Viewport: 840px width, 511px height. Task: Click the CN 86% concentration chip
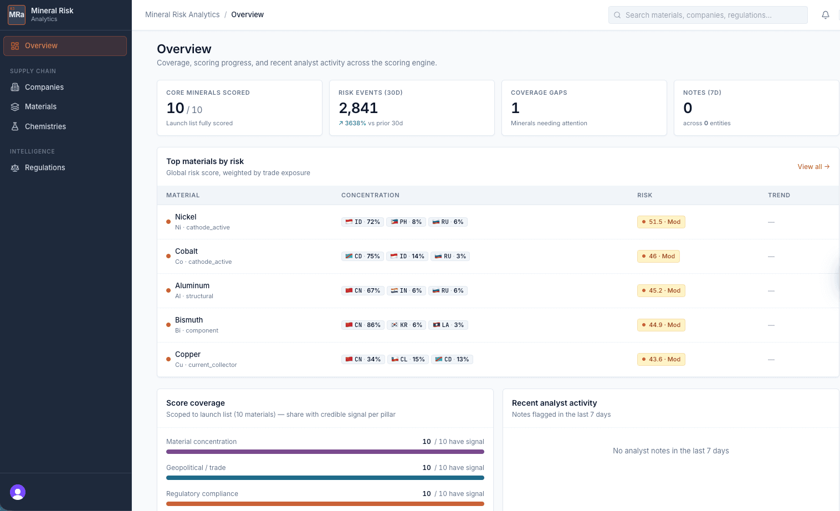point(363,325)
